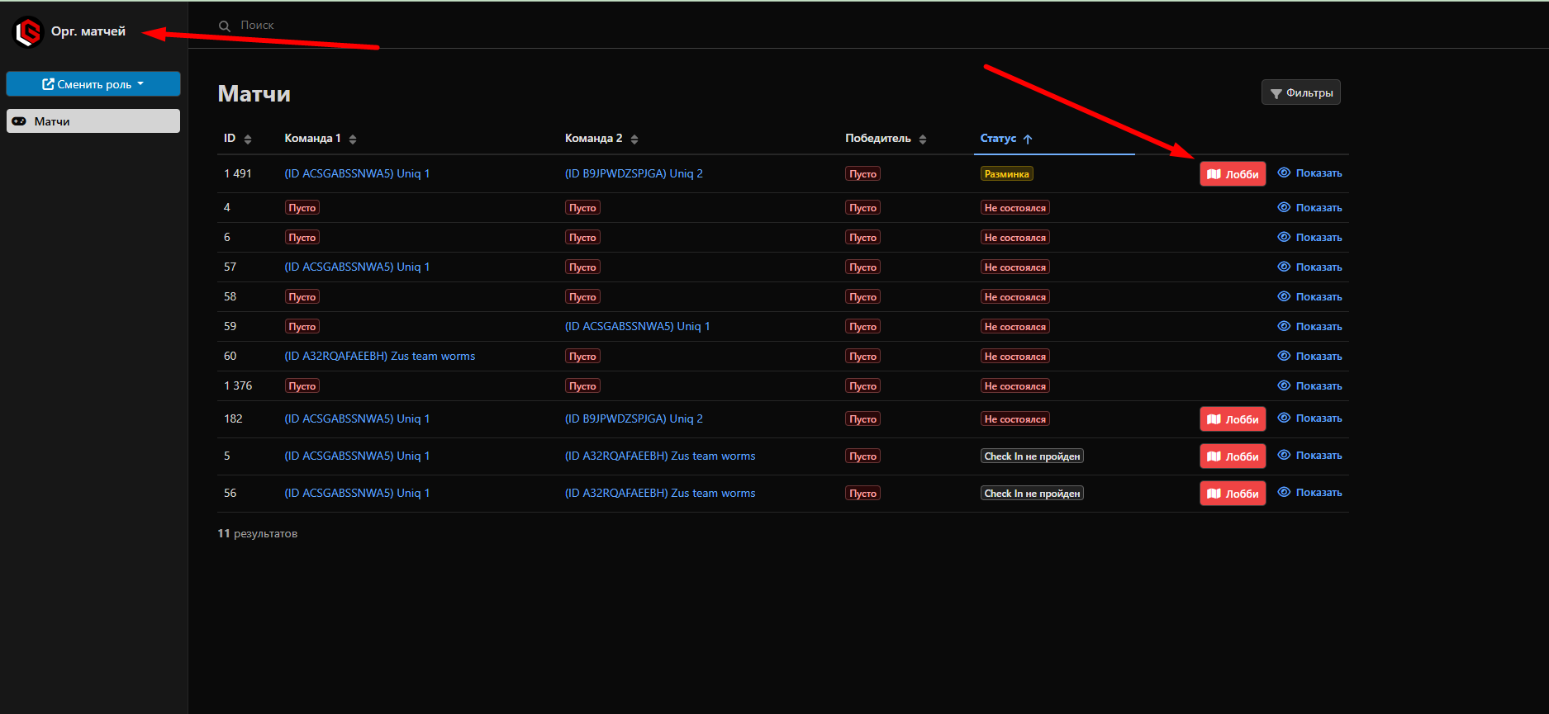1549x714 pixels.
Task: Show details of match 57
Action: [1309, 267]
